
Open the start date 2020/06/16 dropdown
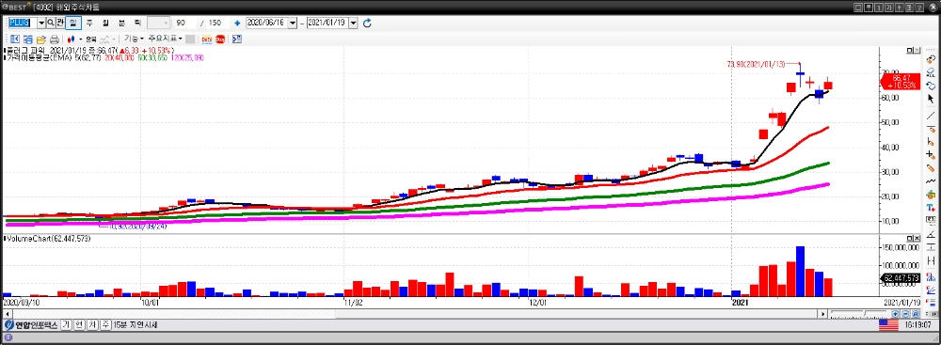coord(293,23)
